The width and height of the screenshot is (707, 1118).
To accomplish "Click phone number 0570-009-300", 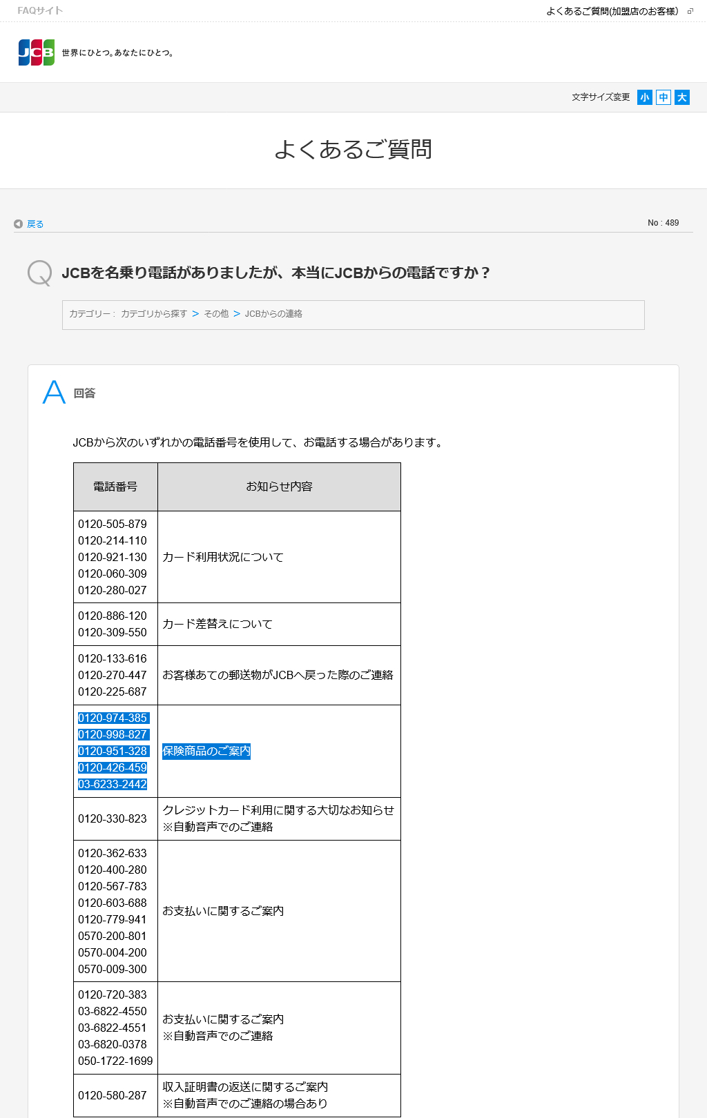I will tap(113, 969).
